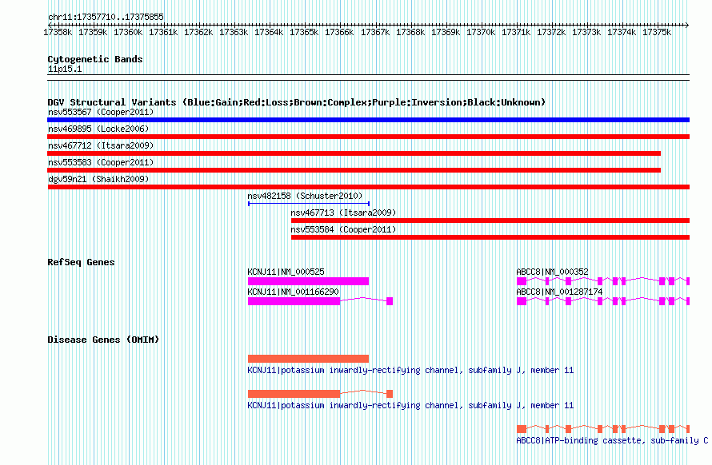Viewport: 712px width, 465px height.
Task: Click the 17367k ruler tick label
Action: (x=375, y=32)
